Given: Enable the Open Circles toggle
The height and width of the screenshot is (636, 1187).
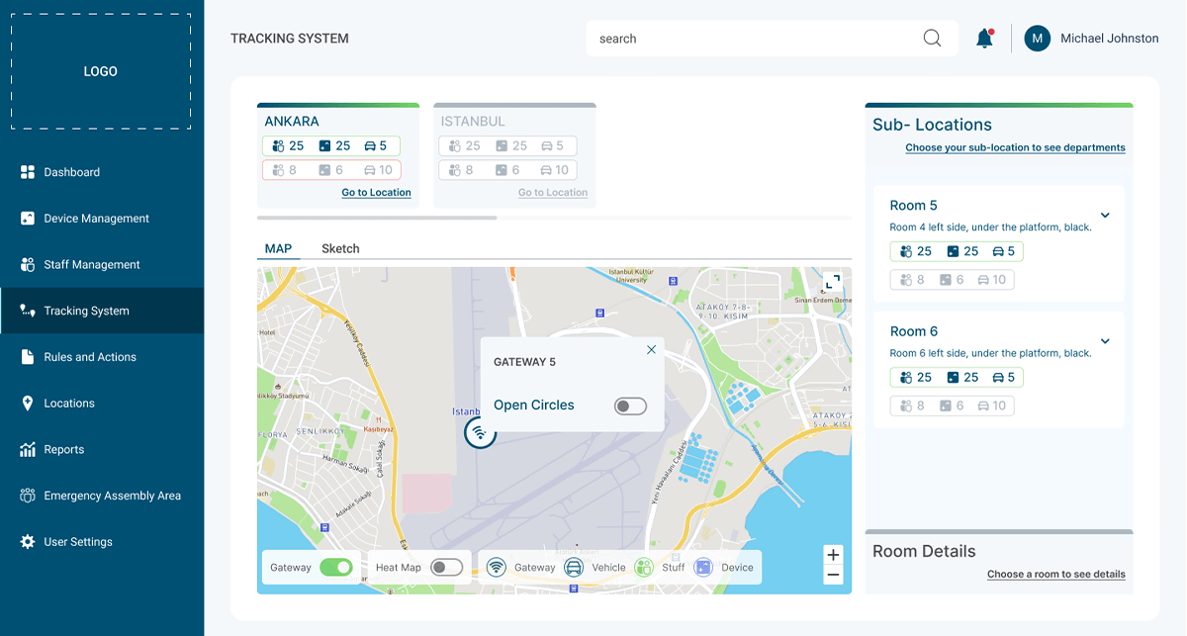Looking at the screenshot, I should 630,406.
